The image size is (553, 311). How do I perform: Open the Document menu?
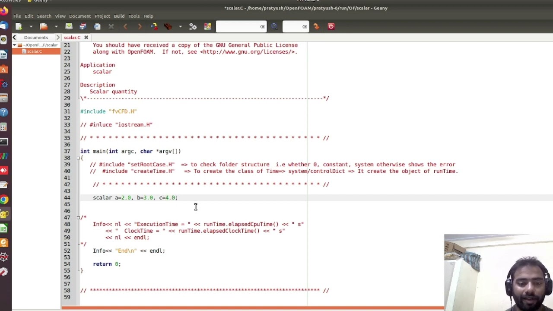coord(80,16)
